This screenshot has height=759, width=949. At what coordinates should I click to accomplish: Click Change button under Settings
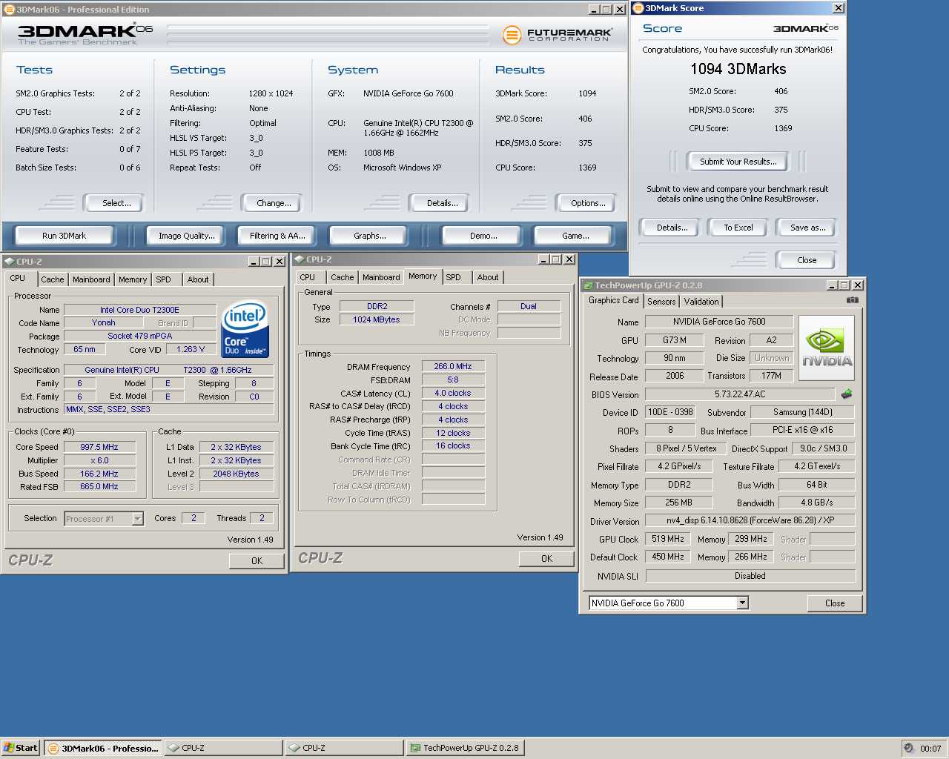(273, 203)
